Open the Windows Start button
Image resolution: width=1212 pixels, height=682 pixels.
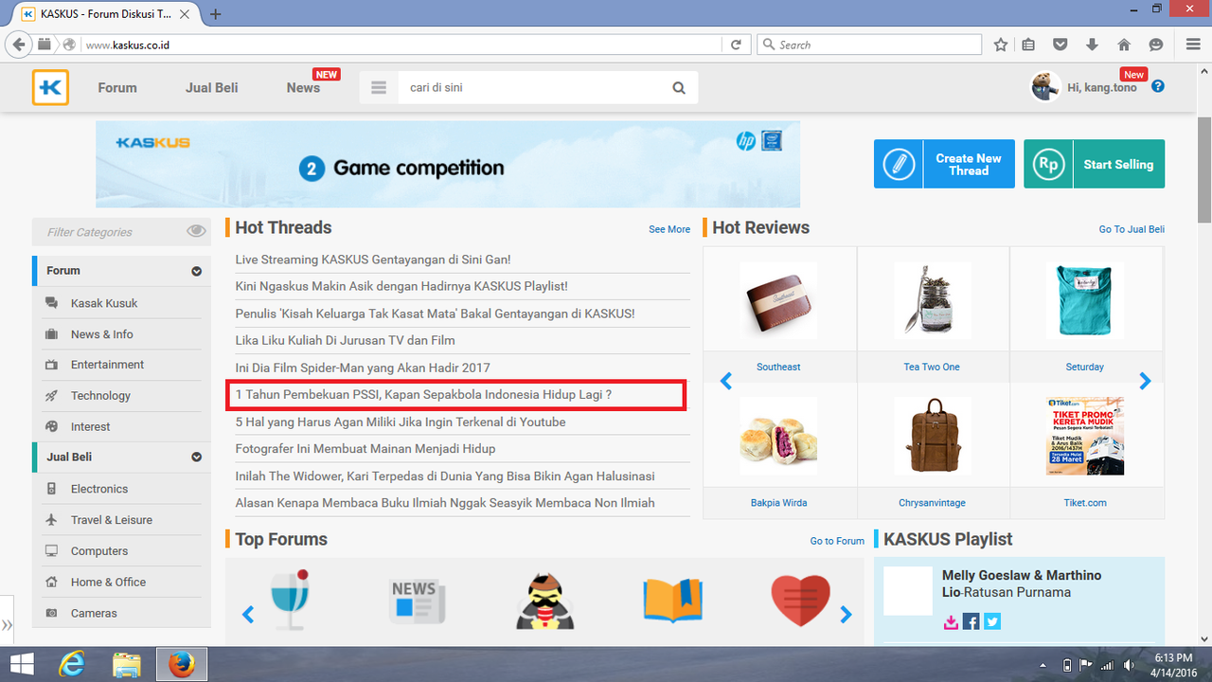tap(22, 664)
